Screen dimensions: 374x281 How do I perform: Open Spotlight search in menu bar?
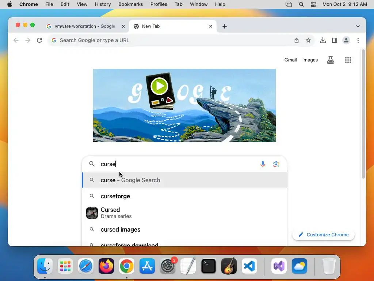coord(301,4)
